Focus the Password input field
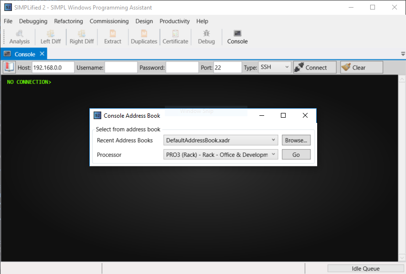 pyautogui.click(x=182, y=67)
